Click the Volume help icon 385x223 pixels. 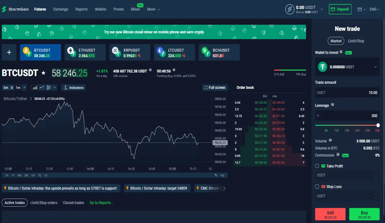click(330, 140)
